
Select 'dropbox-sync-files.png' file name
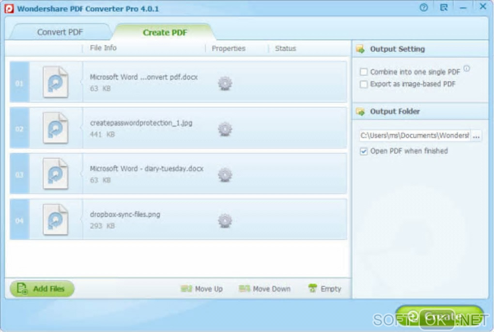(125, 215)
